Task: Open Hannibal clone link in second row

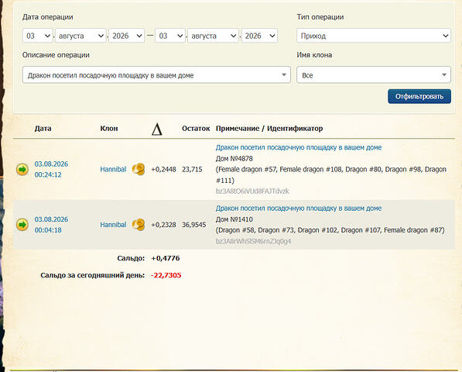Action: [x=113, y=225]
